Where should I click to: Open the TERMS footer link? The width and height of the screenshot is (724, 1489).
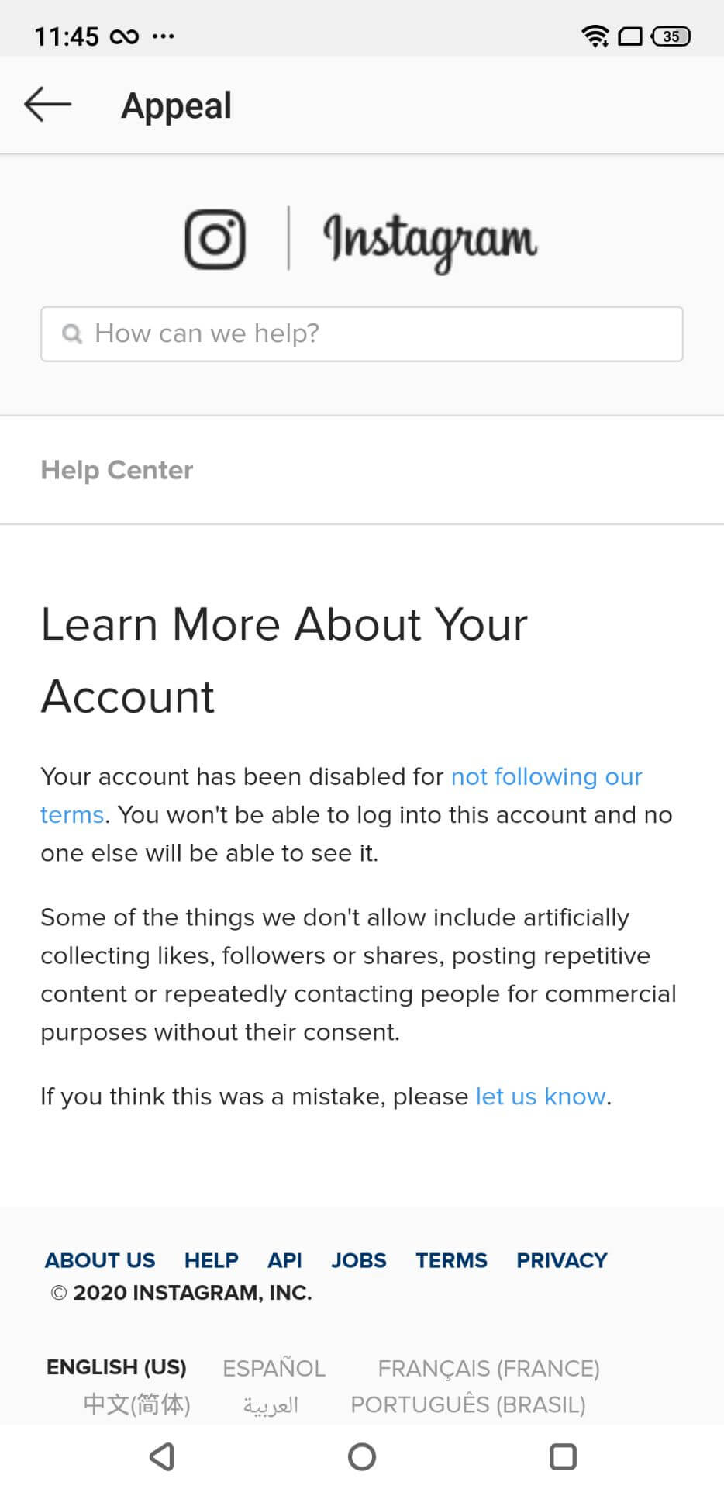point(451,1260)
